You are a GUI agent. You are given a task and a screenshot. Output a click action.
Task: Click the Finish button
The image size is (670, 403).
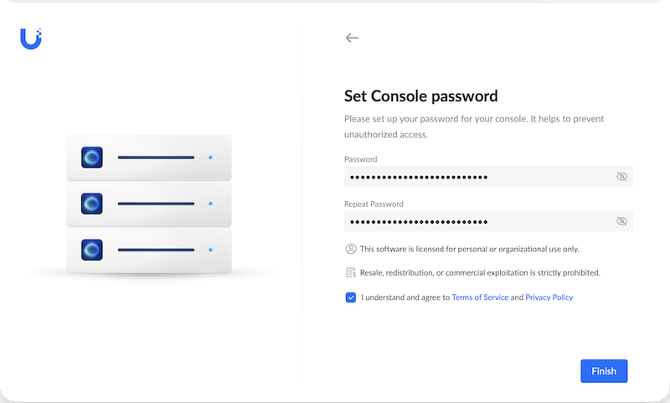click(x=604, y=371)
